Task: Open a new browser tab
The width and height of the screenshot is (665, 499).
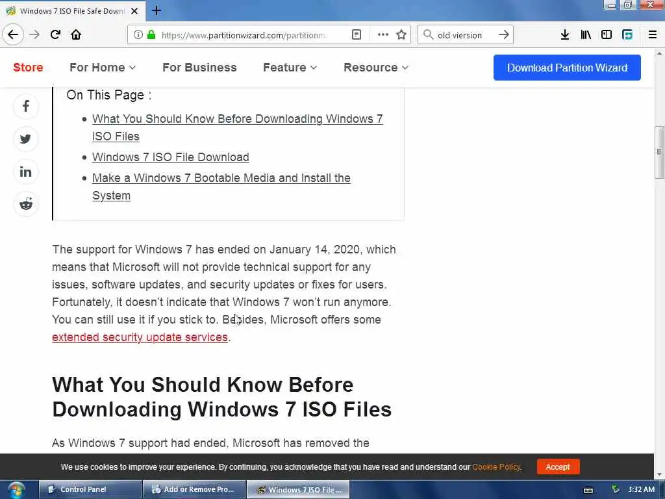Action: tap(157, 10)
